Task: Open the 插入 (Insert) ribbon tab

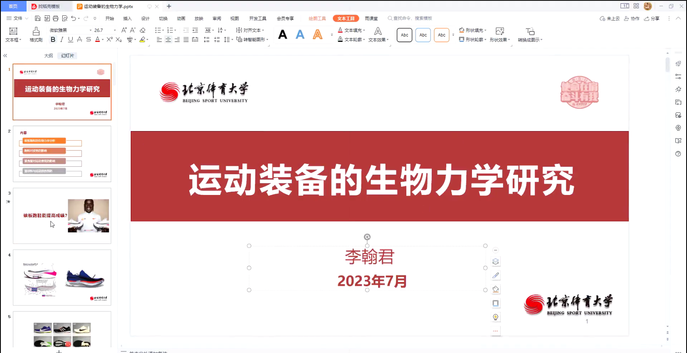Action: click(127, 18)
